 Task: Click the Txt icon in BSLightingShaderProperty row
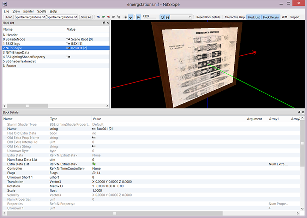[68, 57]
